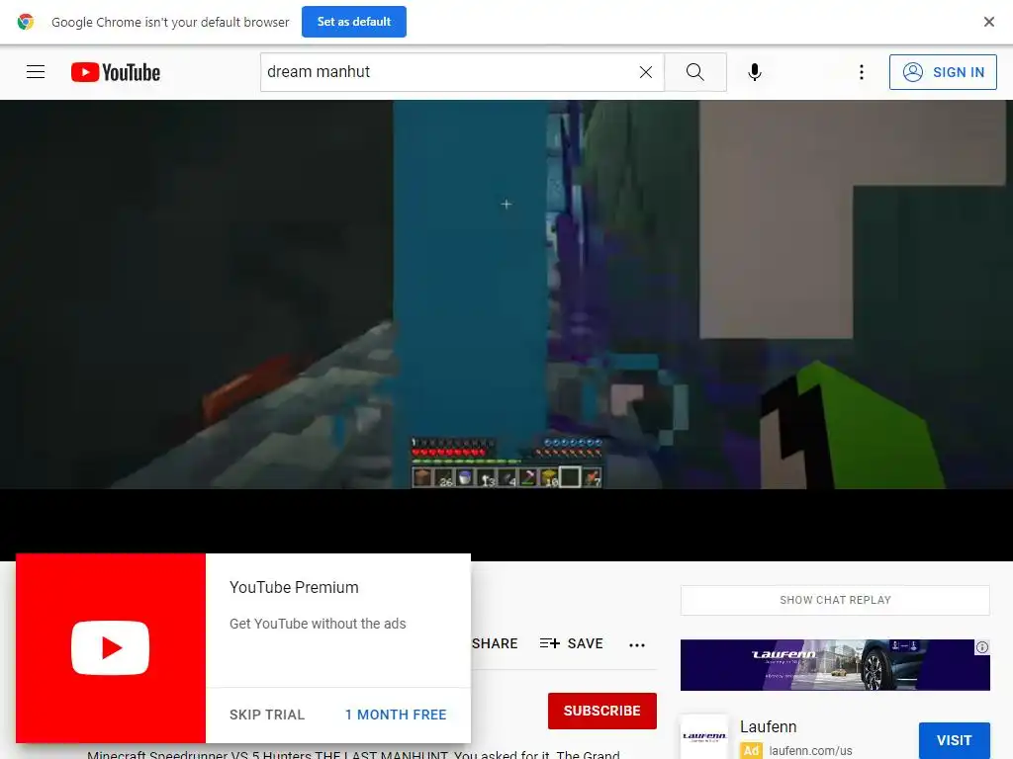Decline with the SKIP TRIAL button
Viewport: 1013px width, 759px height.
pyautogui.click(x=267, y=715)
